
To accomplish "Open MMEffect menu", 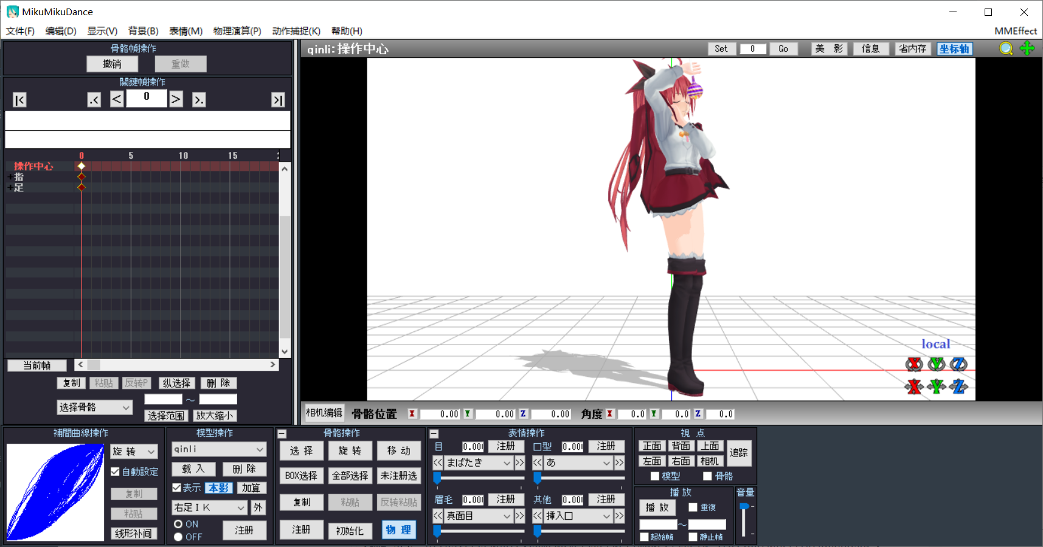I will [1016, 31].
